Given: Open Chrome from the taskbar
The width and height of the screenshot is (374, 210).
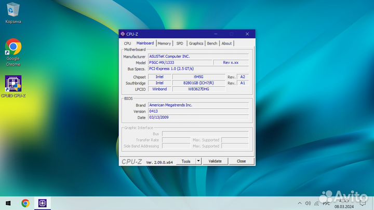Looking at the screenshot, I should [25, 203].
